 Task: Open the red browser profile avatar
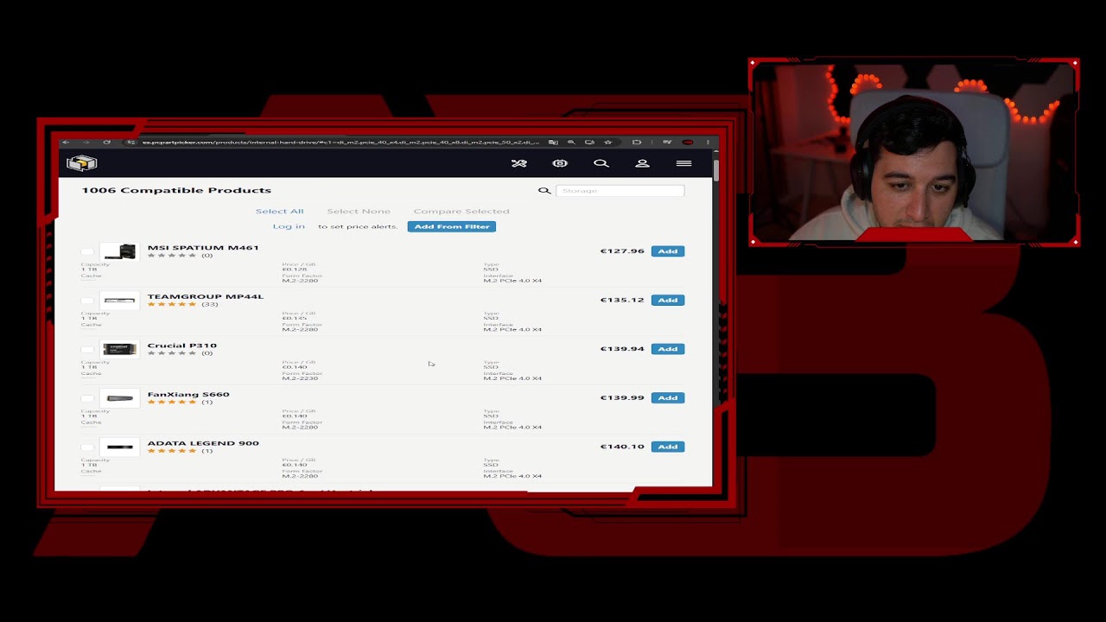pos(688,142)
